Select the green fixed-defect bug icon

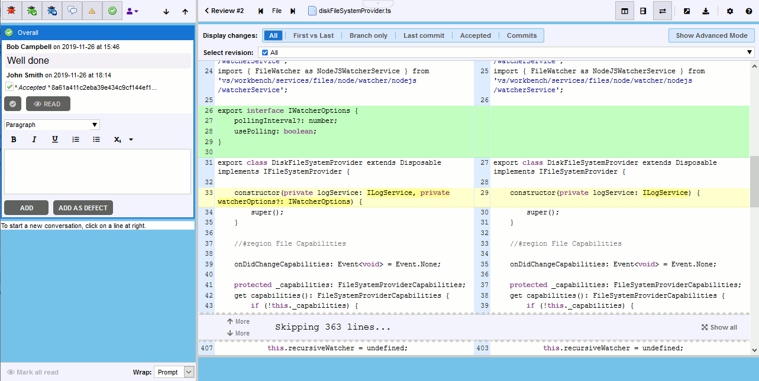point(31,11)
